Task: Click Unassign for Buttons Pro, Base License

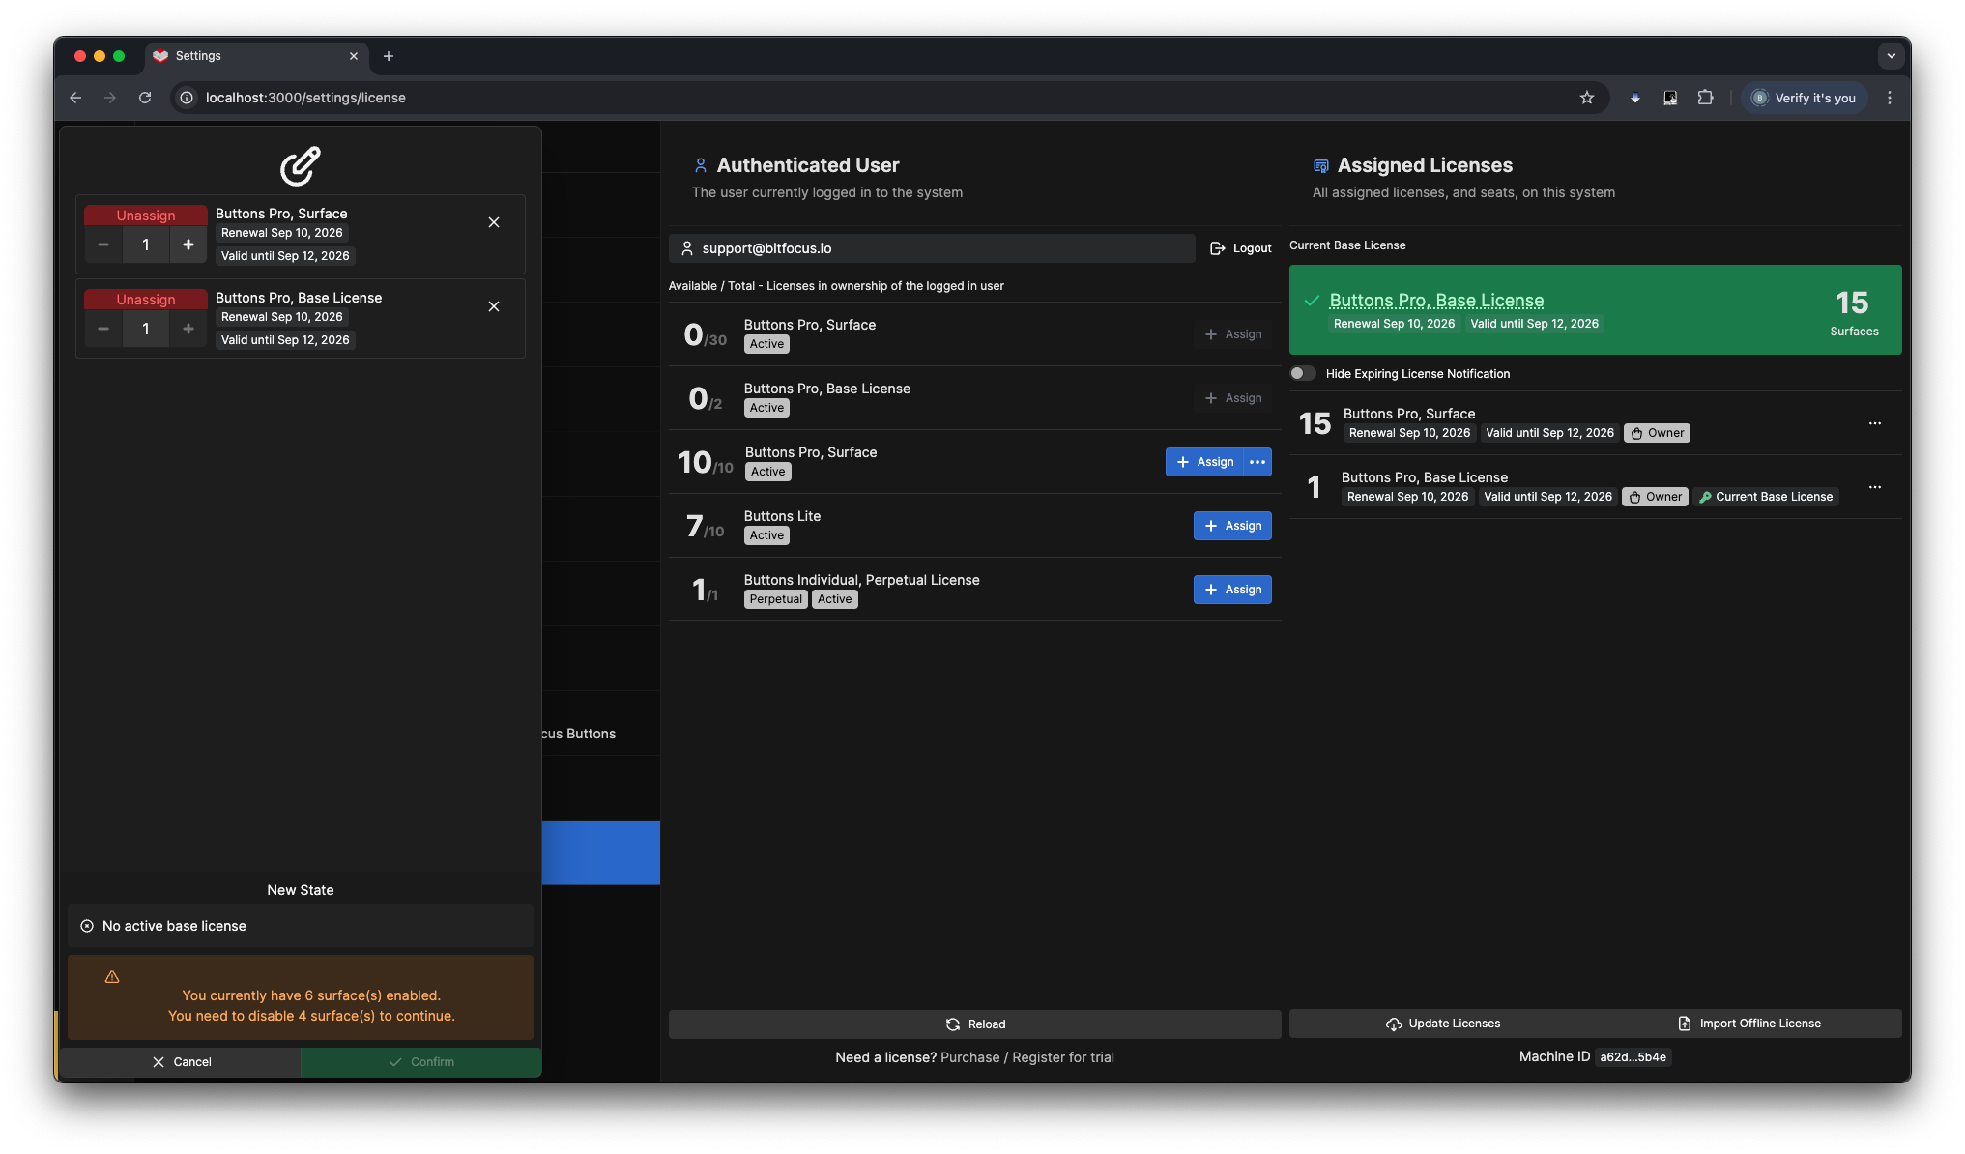Action: [x=146, y=299]
